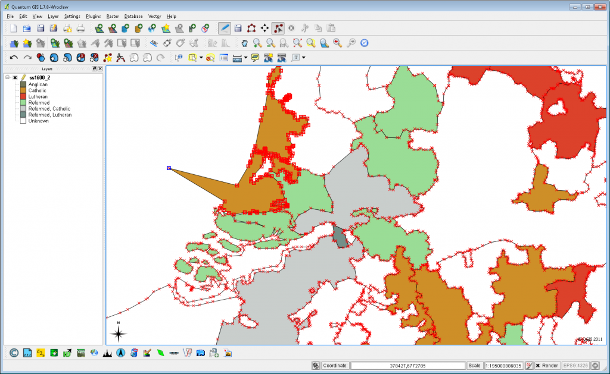Toggle the Render checkbox
This screenshot has width=610, height=374.
coord(538,366)
